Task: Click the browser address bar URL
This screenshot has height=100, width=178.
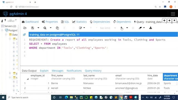Action: click(x=29, y=7)
